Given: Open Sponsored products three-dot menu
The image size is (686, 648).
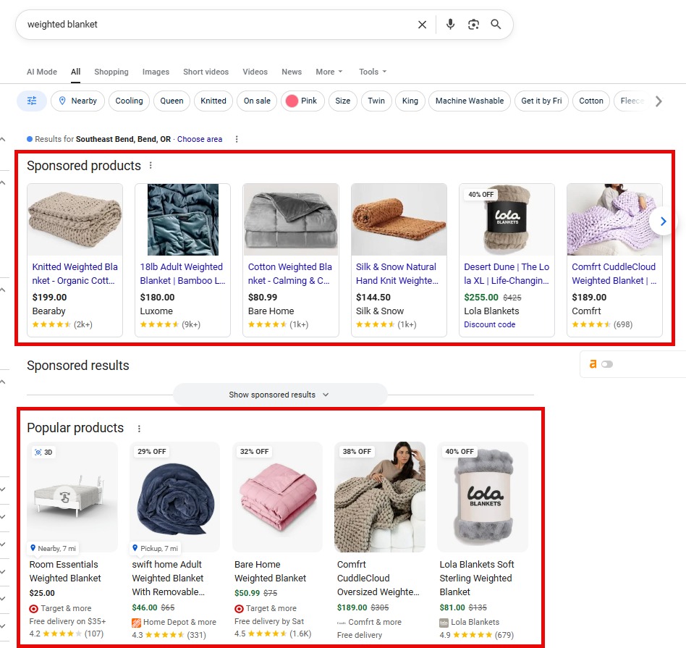Looking at the screenshot, I should point(151,166).
